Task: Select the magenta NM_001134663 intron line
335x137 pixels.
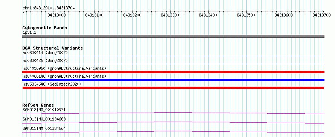Action: click(x=173, y=122)
